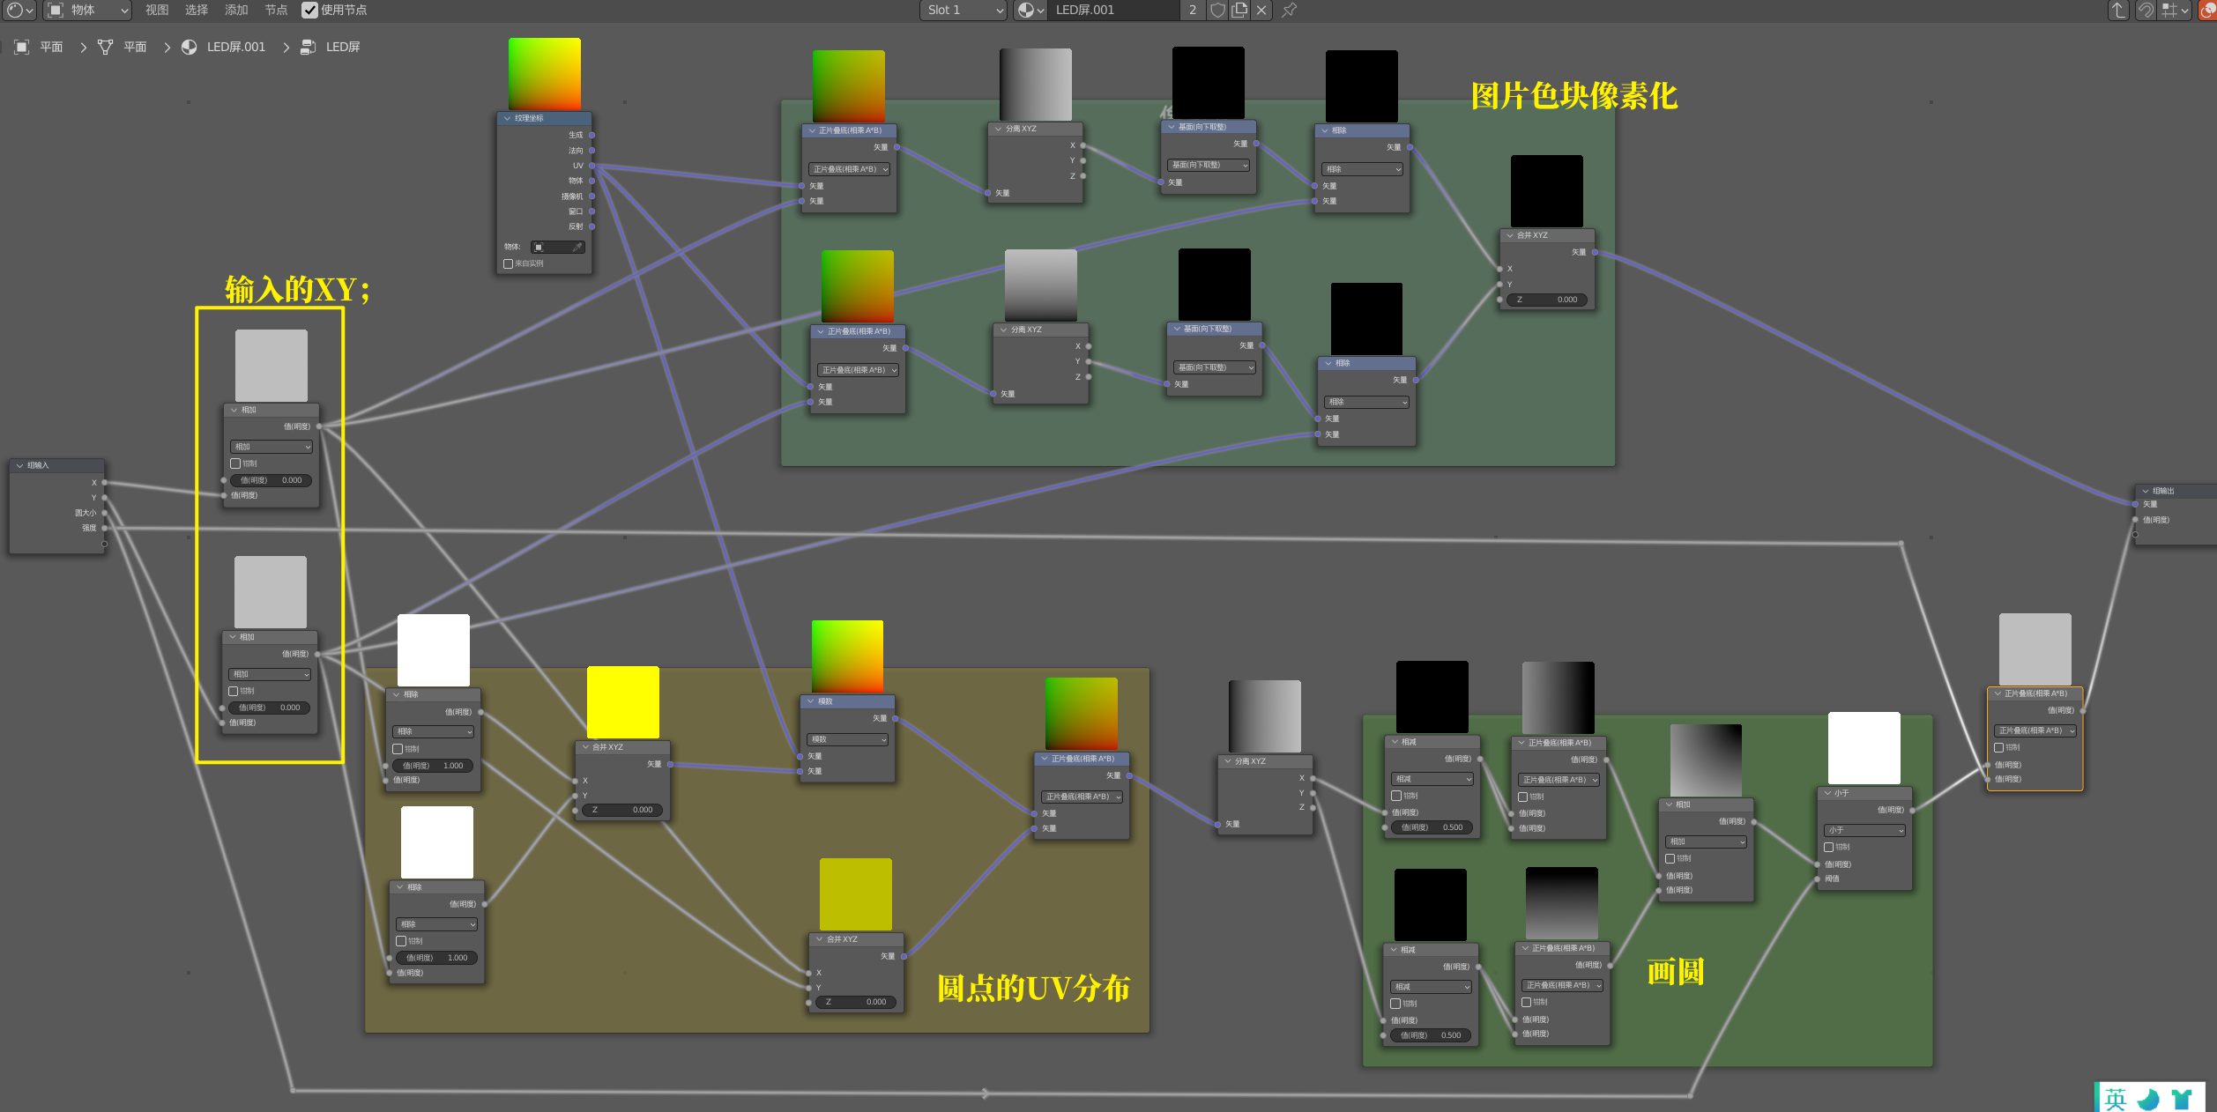The width and height of the screenshot is (2217, 1112).
Task: Open the Slot 1 dropdown
Action: pyautogui.click(x=963, y=10)
